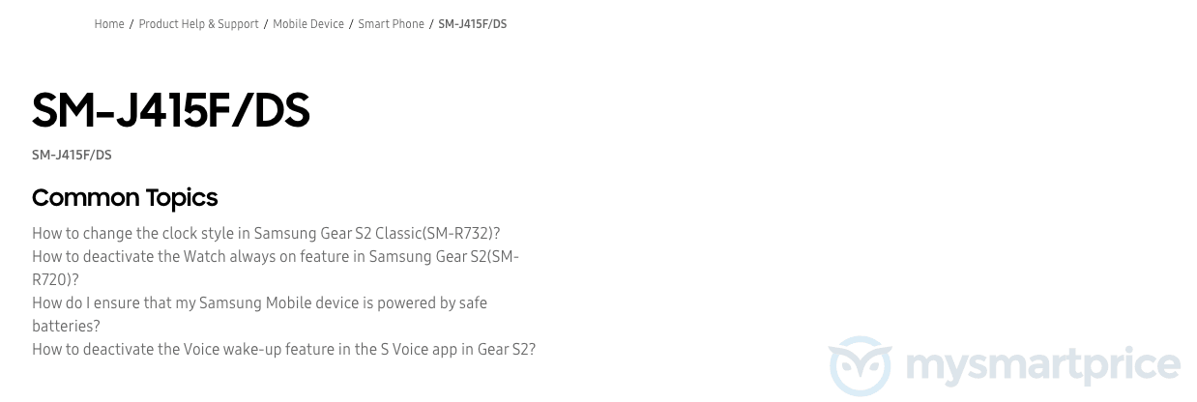Select the Common Topics heading
Image resolution: width=1197 pixels, height=402 pixels.
(125, 197)
